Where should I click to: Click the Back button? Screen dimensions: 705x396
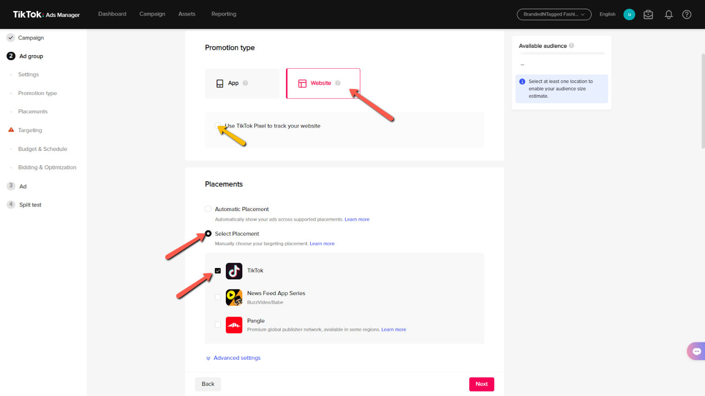coord(208,384)
